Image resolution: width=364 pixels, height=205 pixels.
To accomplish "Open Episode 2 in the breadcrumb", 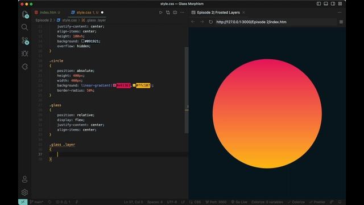I will pos(44,20).
